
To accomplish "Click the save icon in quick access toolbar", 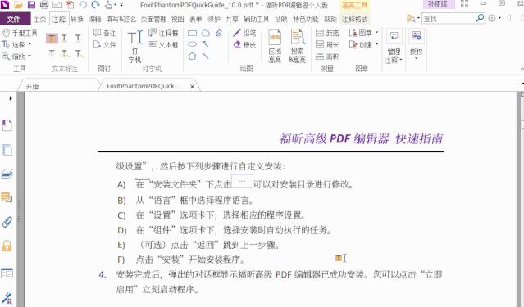I will (x=31, y=5).
